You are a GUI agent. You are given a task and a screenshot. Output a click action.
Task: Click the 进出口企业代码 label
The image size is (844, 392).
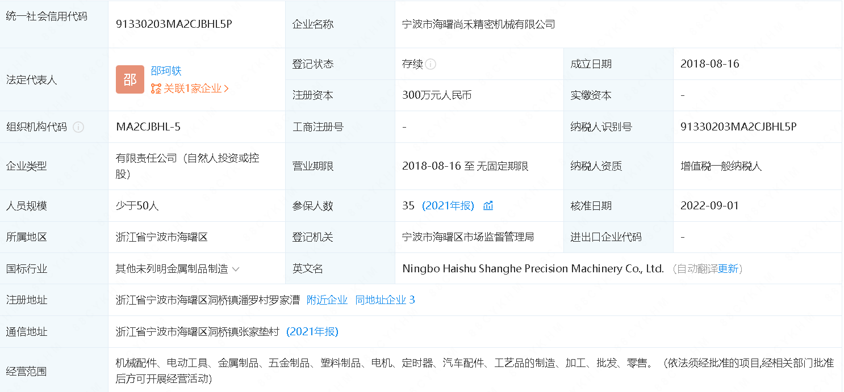606,237
